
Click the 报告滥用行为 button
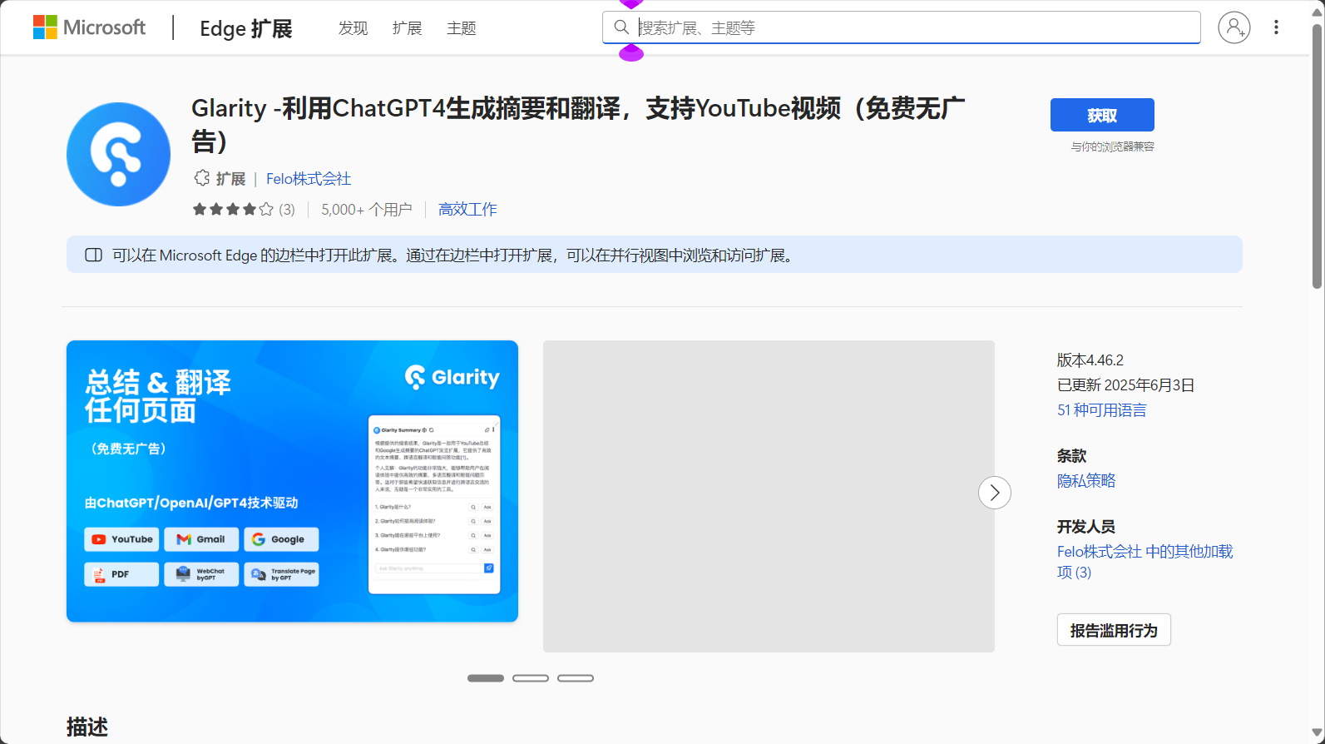(x=1114, y=630)
